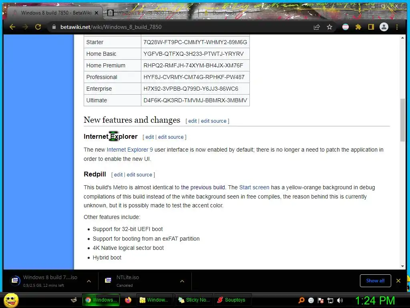This screenshot has width=410, height=308.
Task: Close the downloads bar
Action: (398, 281)
